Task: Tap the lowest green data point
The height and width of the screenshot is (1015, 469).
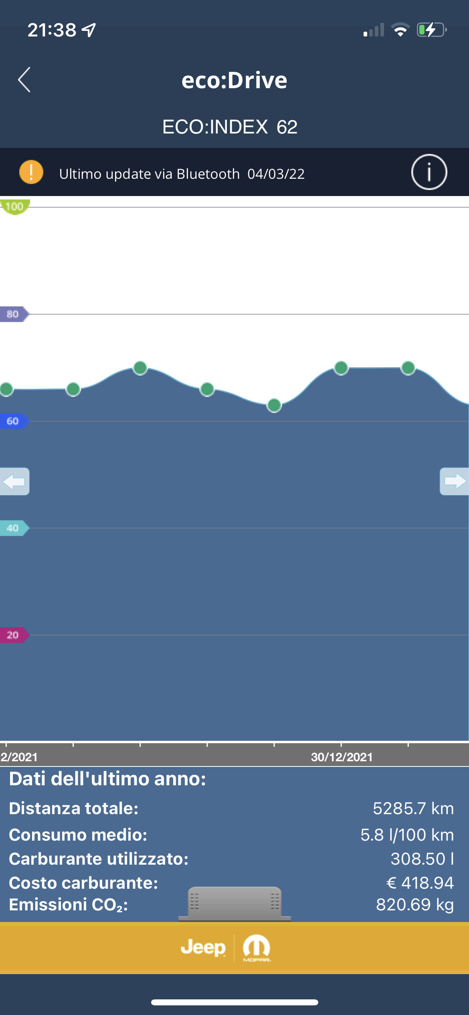Action: tap(274, 405)
